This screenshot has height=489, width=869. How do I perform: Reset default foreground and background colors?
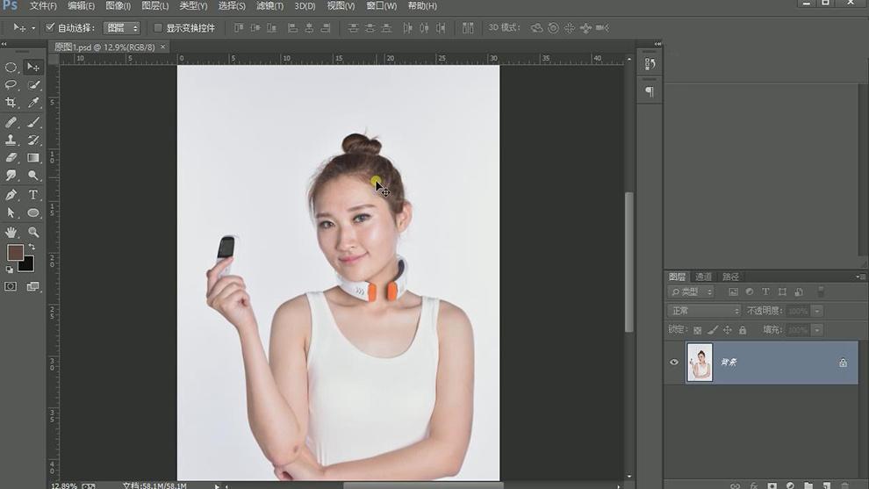[x=10, y=270]
